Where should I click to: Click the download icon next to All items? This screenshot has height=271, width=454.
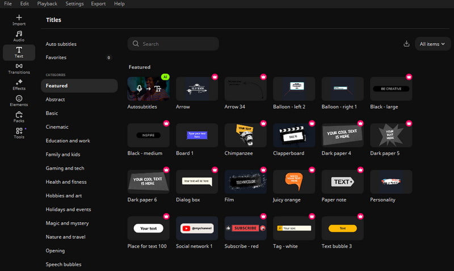[406, 44]
